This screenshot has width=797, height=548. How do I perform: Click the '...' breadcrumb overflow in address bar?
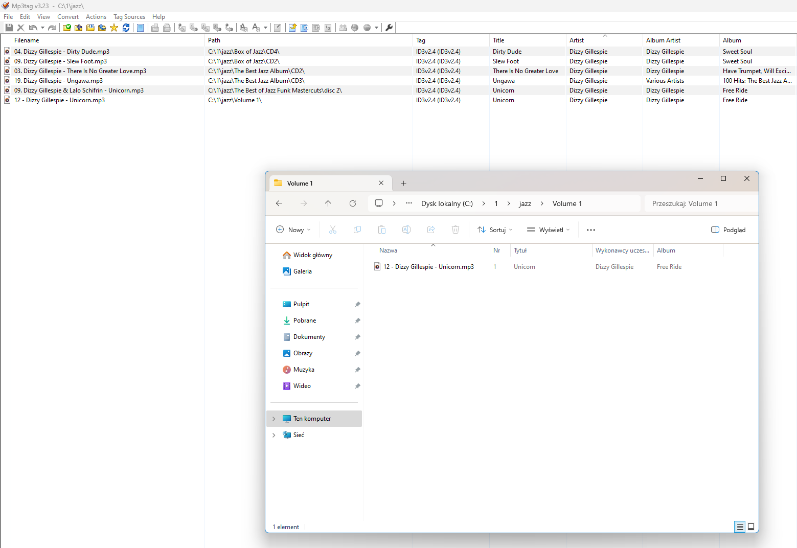[409, 203]
